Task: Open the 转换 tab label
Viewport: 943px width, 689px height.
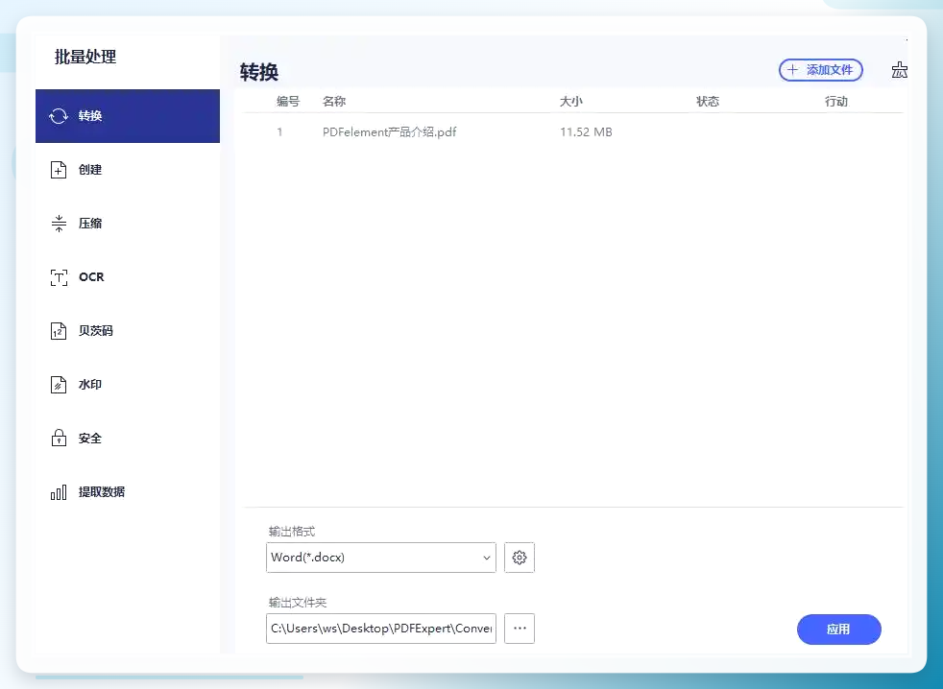Action: tap(90, 116)
